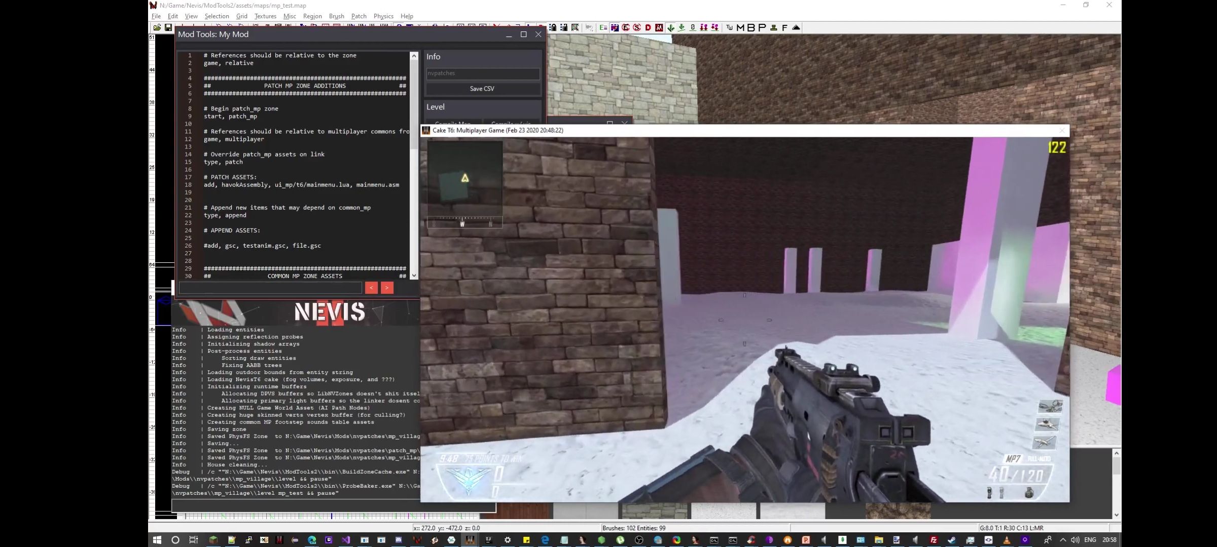
Task: Click the green E entity list icon
Action: click(603, 27)
